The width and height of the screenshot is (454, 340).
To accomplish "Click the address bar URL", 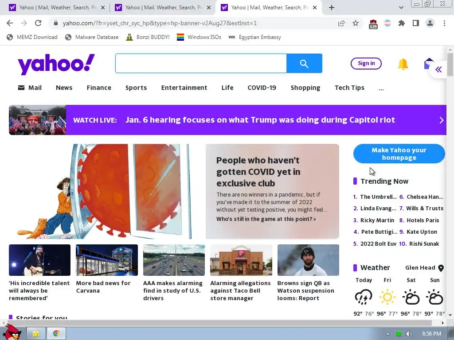I will point(160,23).
